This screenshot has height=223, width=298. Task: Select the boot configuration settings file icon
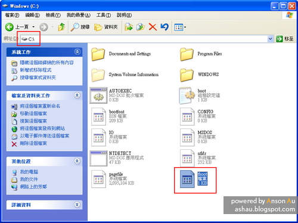pos(187,96)
